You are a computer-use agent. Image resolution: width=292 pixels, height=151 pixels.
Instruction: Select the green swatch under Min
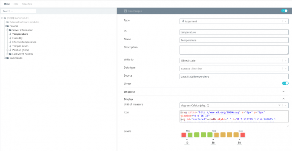[190, 135]
